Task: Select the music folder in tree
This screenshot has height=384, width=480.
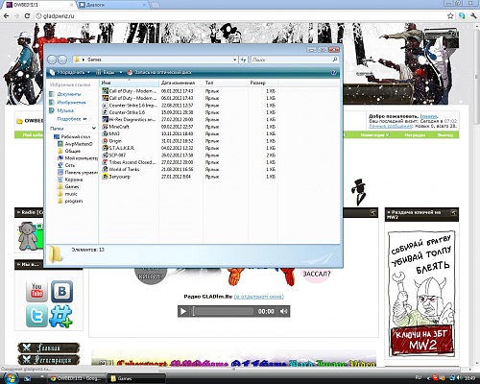Action: click(x=67, y=194)
